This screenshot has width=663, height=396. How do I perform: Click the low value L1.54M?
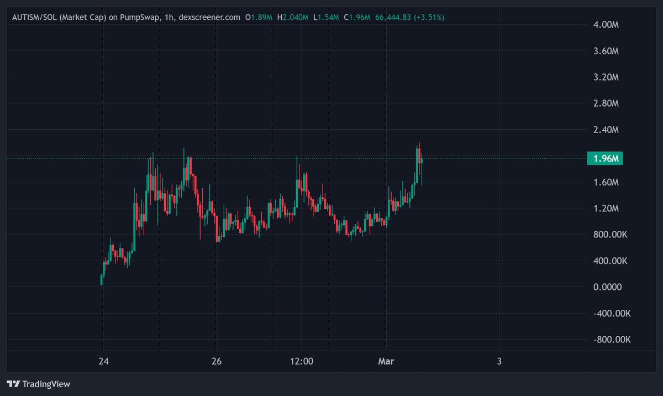pos(325,18)
